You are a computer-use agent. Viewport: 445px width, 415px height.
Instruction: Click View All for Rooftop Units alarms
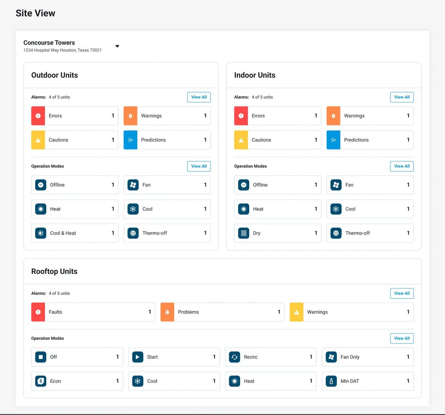coord(402,293)
